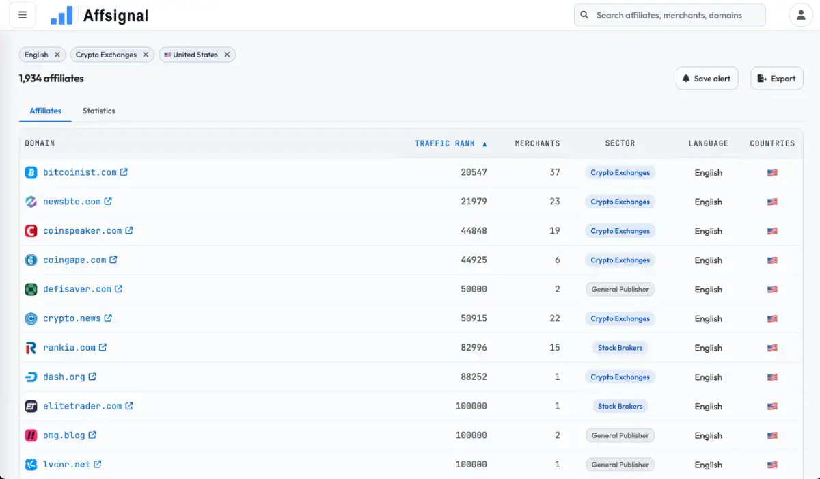Click the elitetrader.com favicon
Viewport: 820px width, 479px height.
pyautogui.click(x=31, y=406)
